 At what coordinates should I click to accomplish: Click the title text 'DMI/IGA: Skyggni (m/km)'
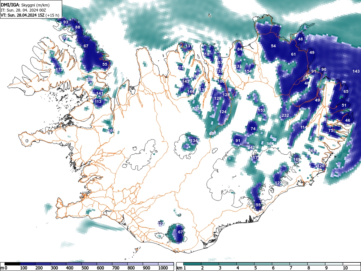(x=25, y=5)
